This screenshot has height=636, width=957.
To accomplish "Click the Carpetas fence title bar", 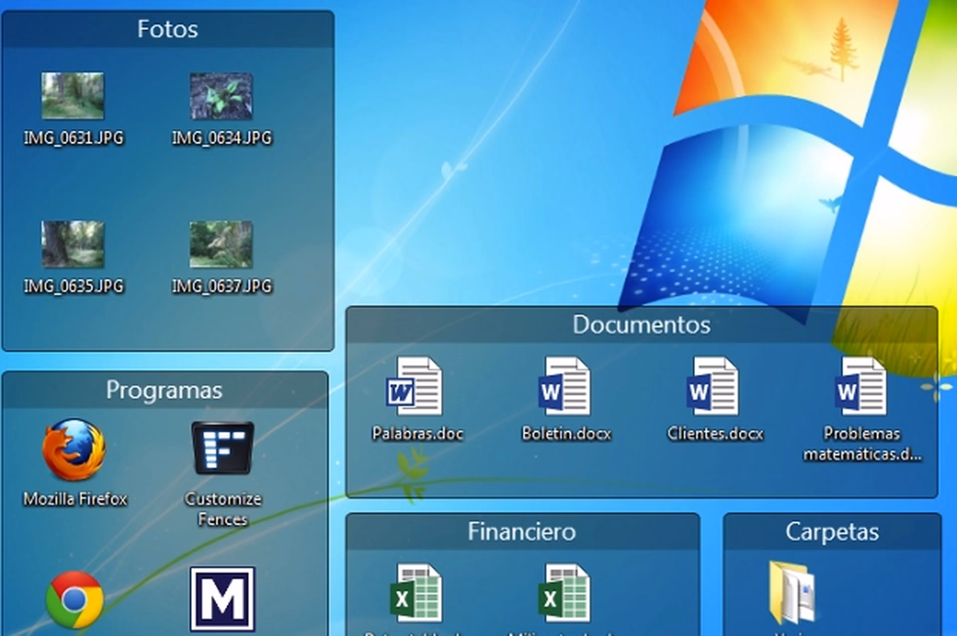I will 832,531.
